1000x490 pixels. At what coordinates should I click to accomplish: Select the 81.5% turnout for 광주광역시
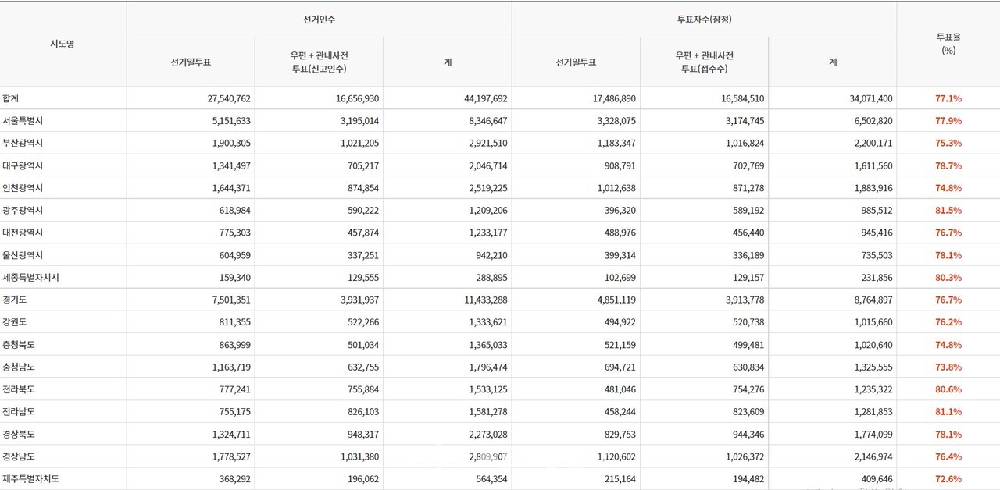click(x=947, y=210)
